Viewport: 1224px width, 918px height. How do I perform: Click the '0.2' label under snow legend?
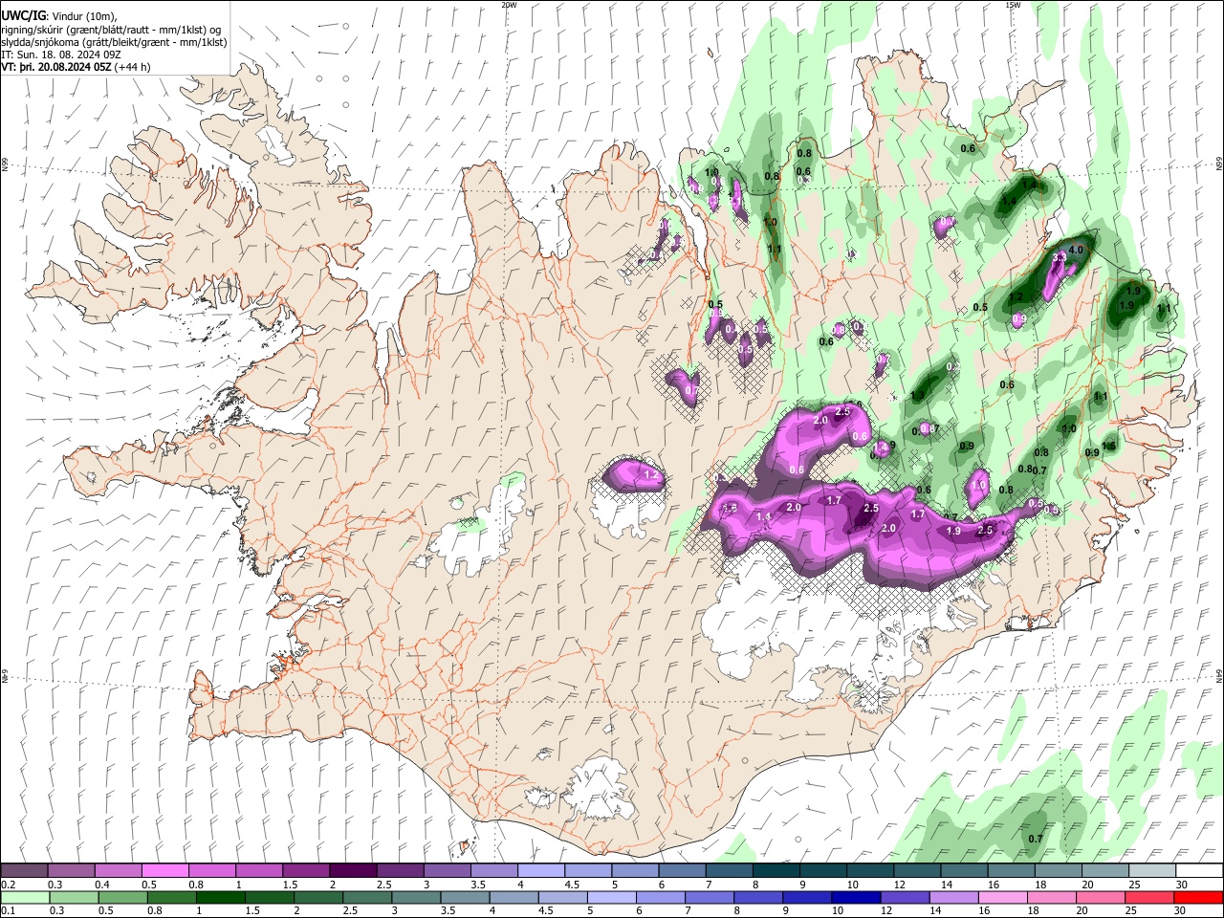coord(8,885)
